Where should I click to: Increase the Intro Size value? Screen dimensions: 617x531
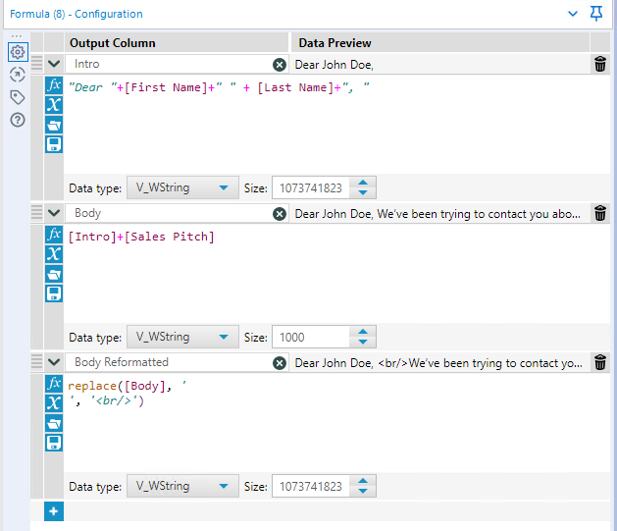[x=363, y=183]
